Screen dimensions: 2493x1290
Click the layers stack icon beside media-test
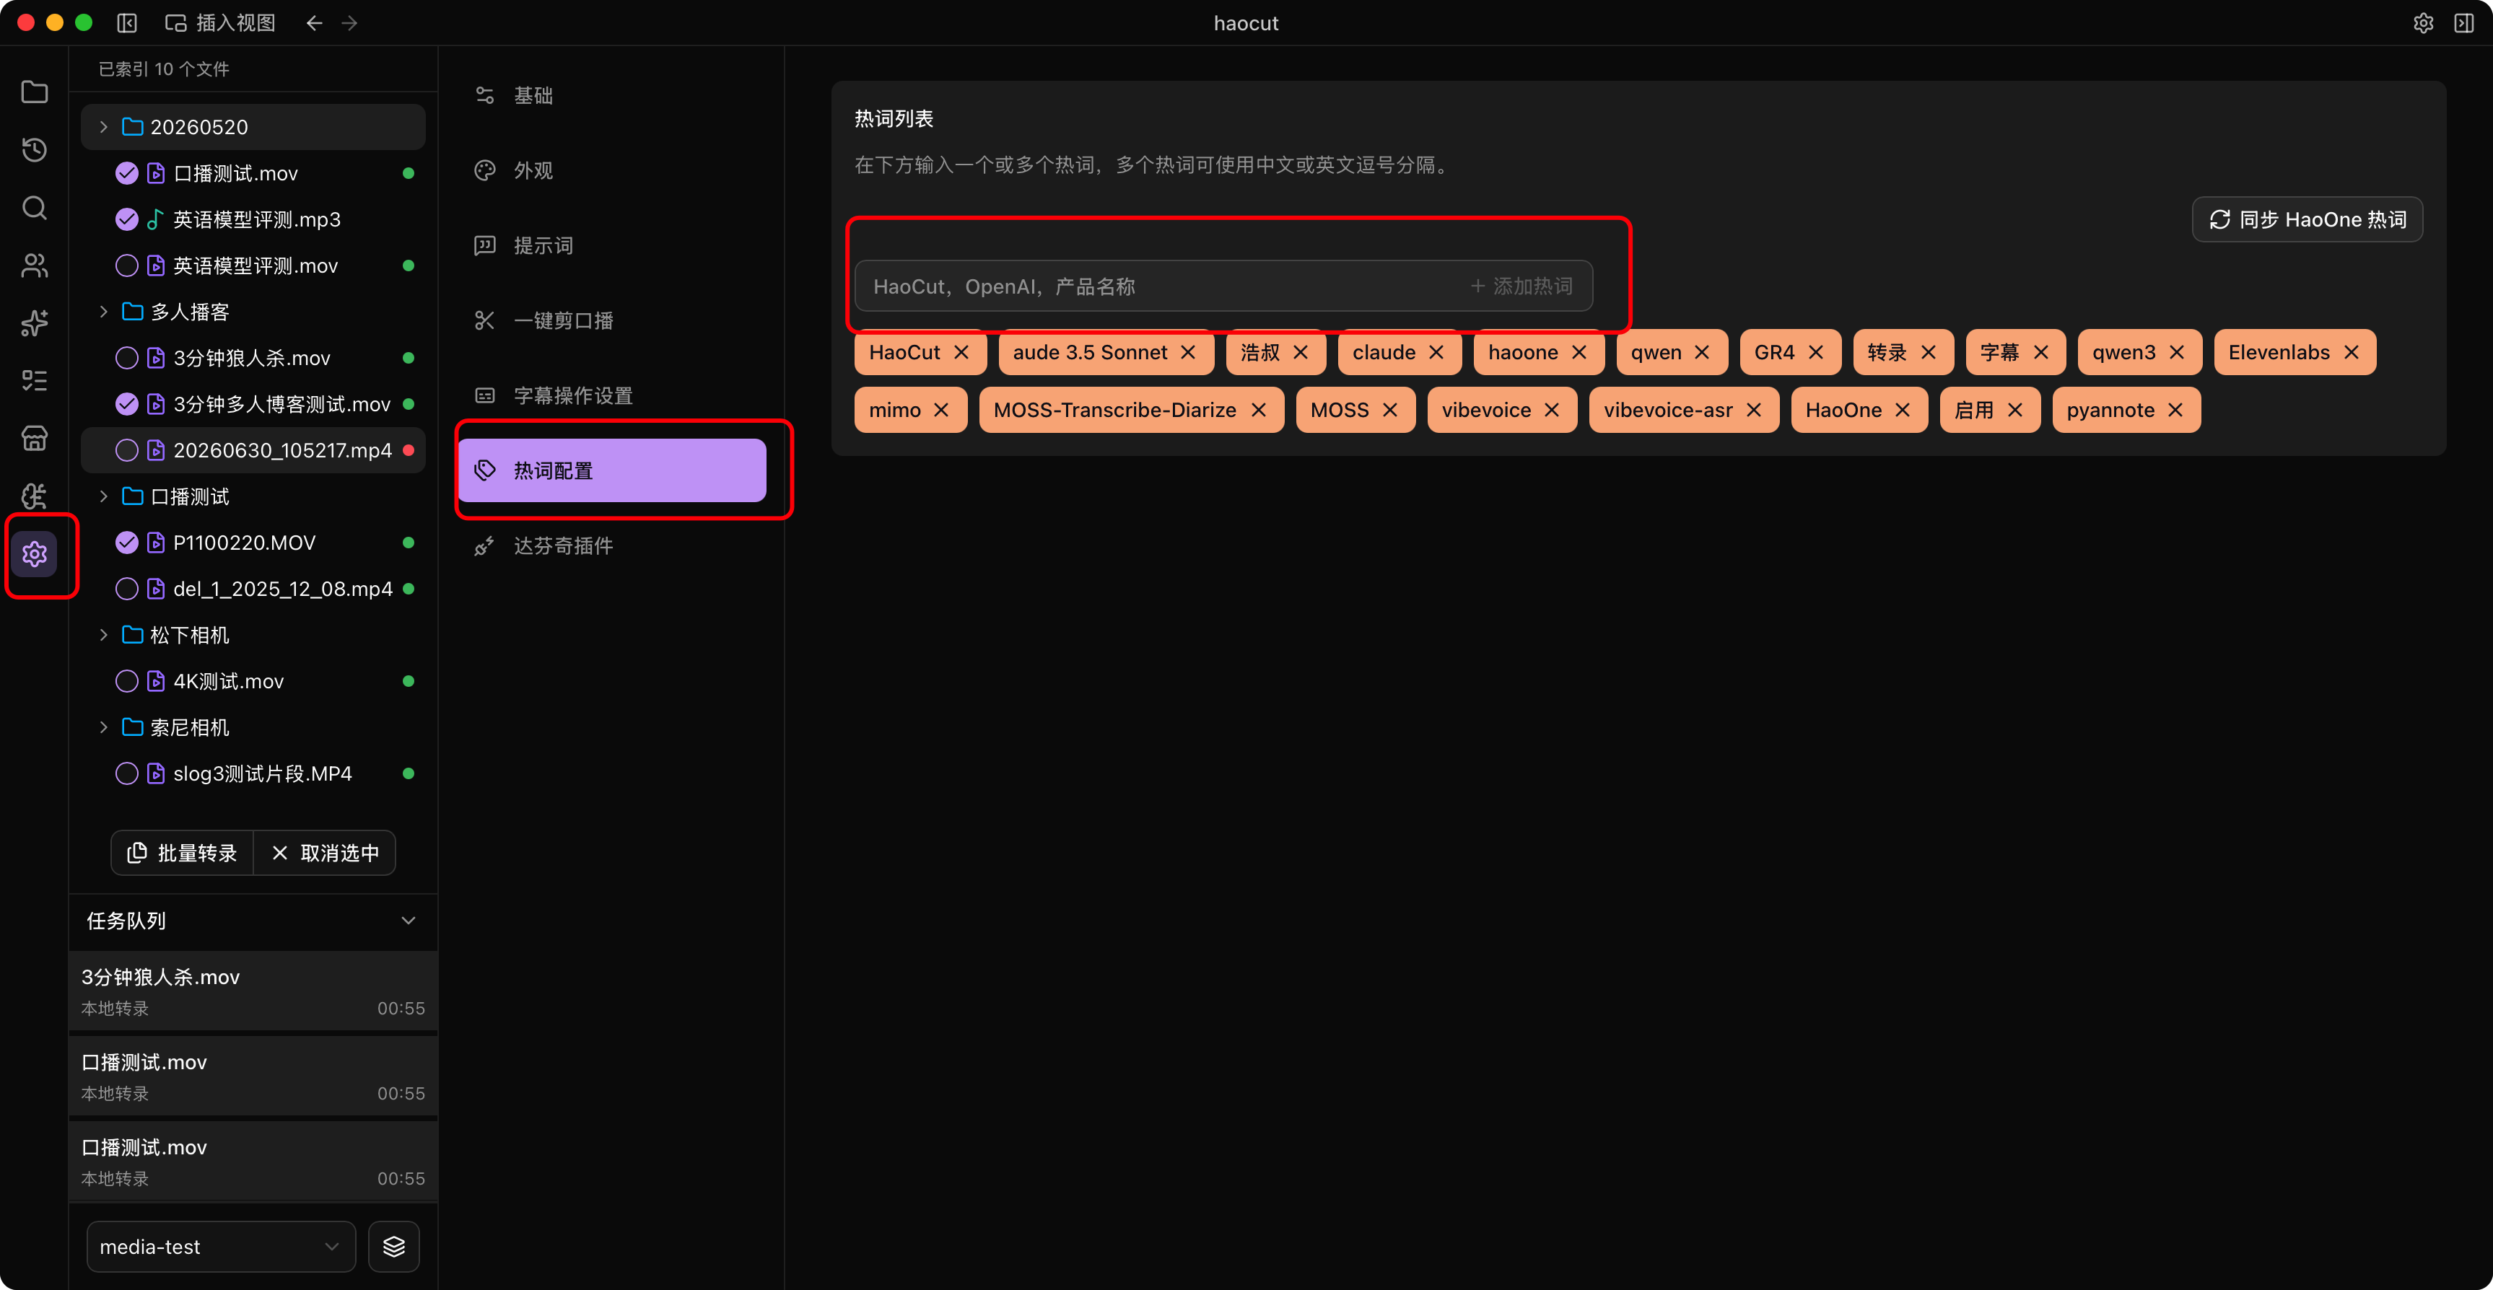(x=394, y=1247)
